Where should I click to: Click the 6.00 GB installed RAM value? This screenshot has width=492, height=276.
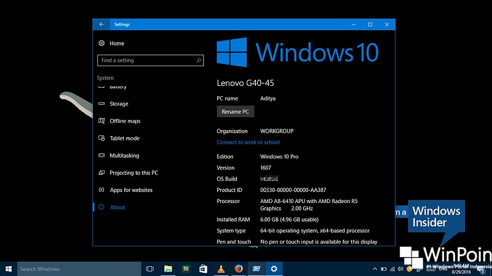289,220
